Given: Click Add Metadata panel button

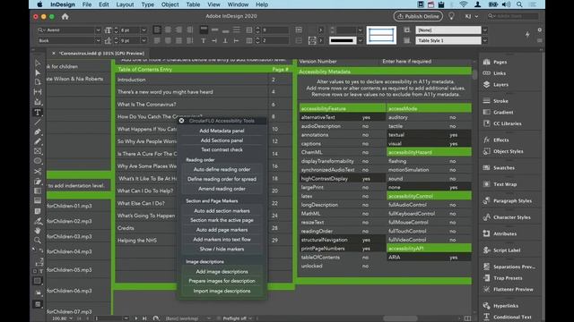Looking at the screenshot, I should (x=222, y=131).
